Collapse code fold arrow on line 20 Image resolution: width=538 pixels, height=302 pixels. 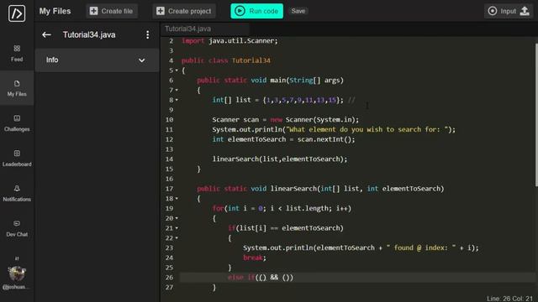point(177,218)
